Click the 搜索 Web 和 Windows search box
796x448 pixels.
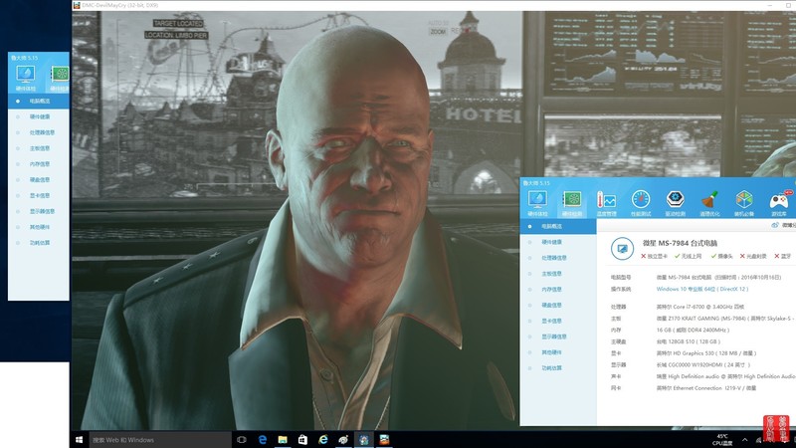160,440
